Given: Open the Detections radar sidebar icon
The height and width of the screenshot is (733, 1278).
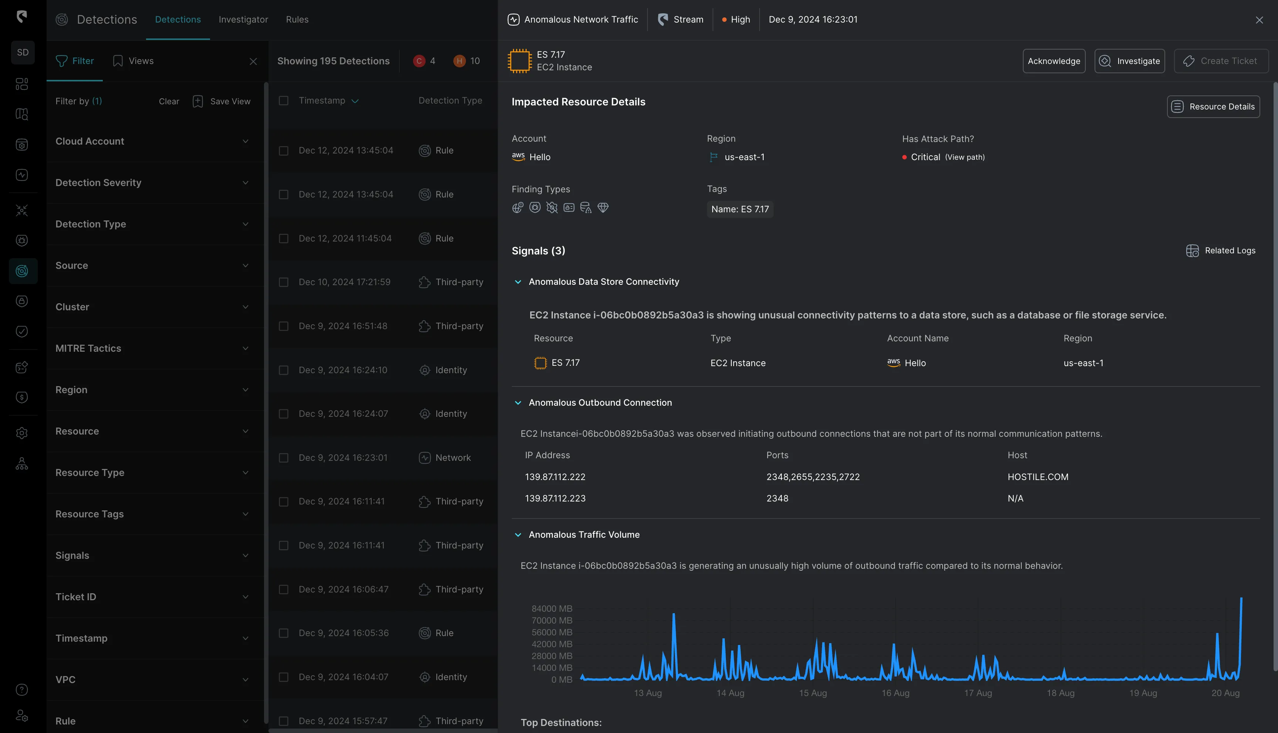Looking at the screenshot, I should point(22,271).
